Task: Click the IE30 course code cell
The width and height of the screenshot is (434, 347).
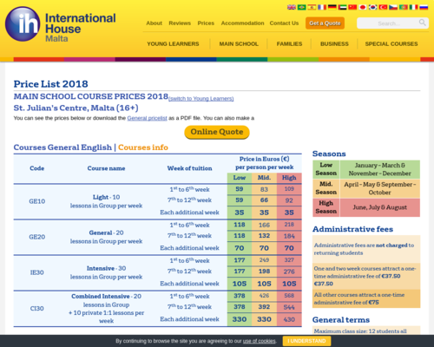Action: point(37,272)
